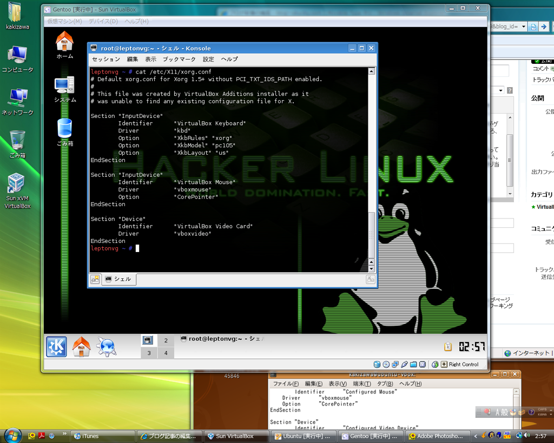
Task: Open the システム icon on Gentoo desktop
Action: click(x=65, y=89)
